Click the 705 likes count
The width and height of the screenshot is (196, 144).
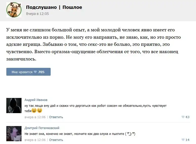(x=41, y=72)
